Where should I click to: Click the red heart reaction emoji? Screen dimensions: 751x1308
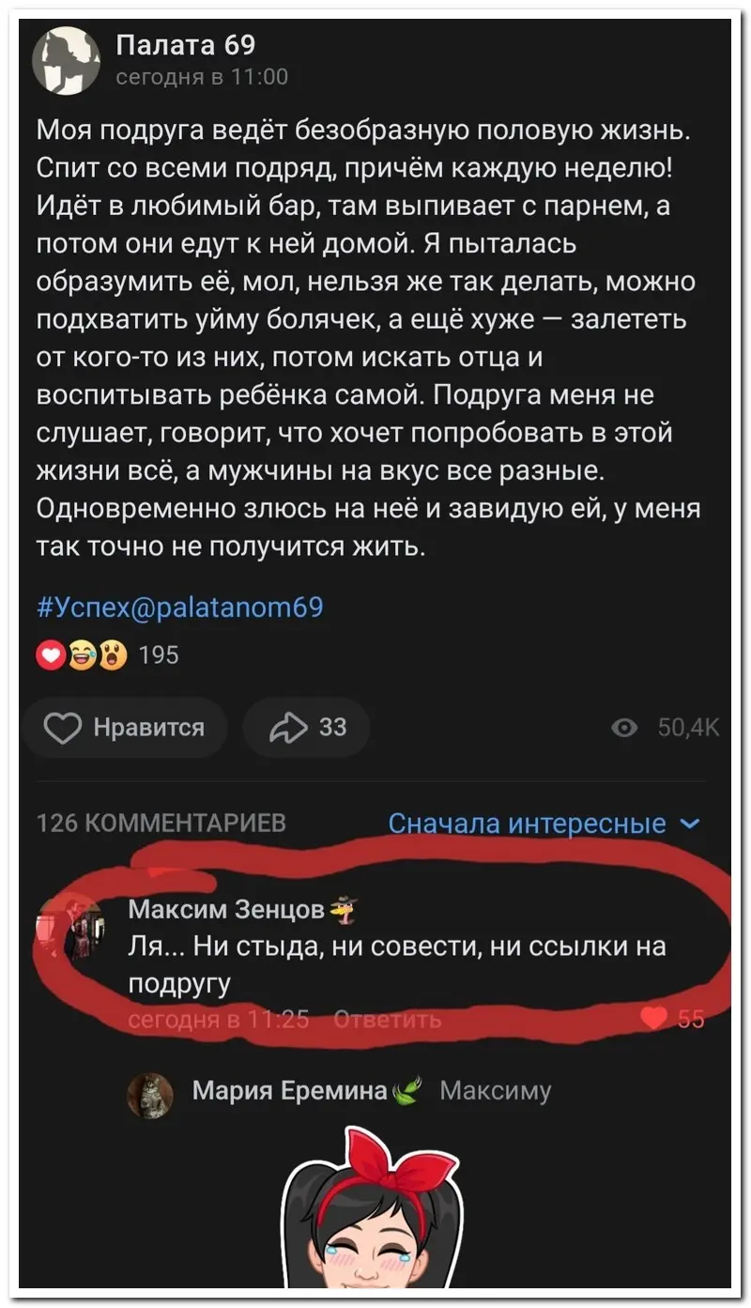coord(50,654)
